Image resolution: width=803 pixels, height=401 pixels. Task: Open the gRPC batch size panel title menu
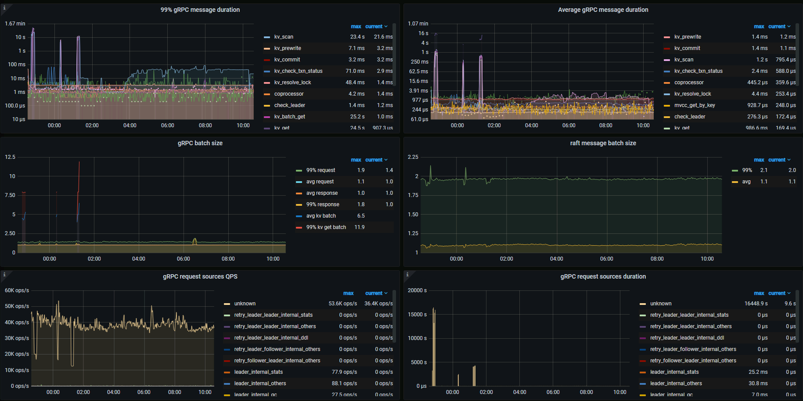(200, 143)
